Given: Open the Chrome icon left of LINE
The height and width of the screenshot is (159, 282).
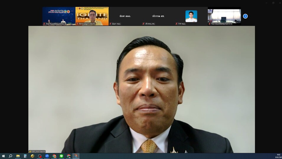Looking at the screenshot, I should pyautogui.click(x=54, y=156).
